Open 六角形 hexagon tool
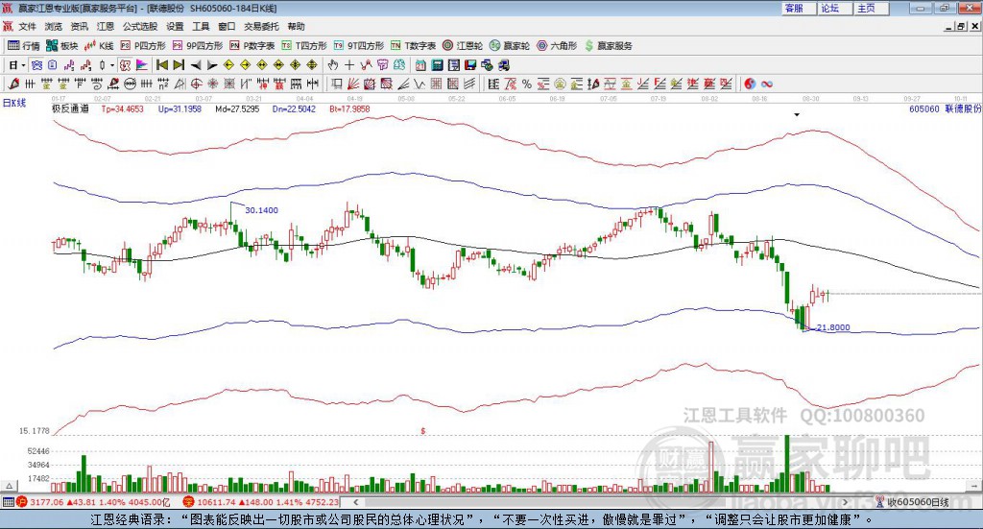This screenshot has height=529, width=983. click(557, 46)
